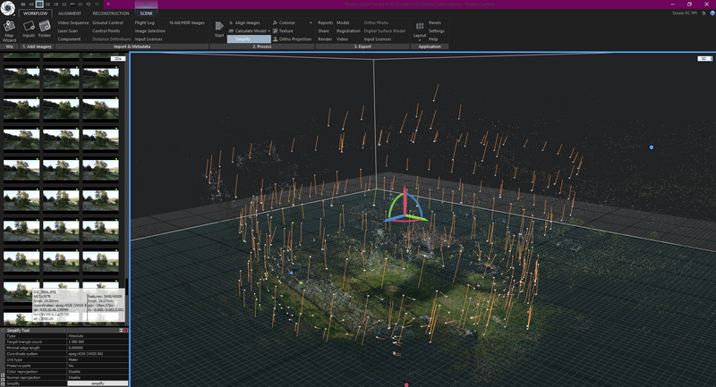Export the Model
The height and width of the screenshot is (387, 716).
coord(343,23)
